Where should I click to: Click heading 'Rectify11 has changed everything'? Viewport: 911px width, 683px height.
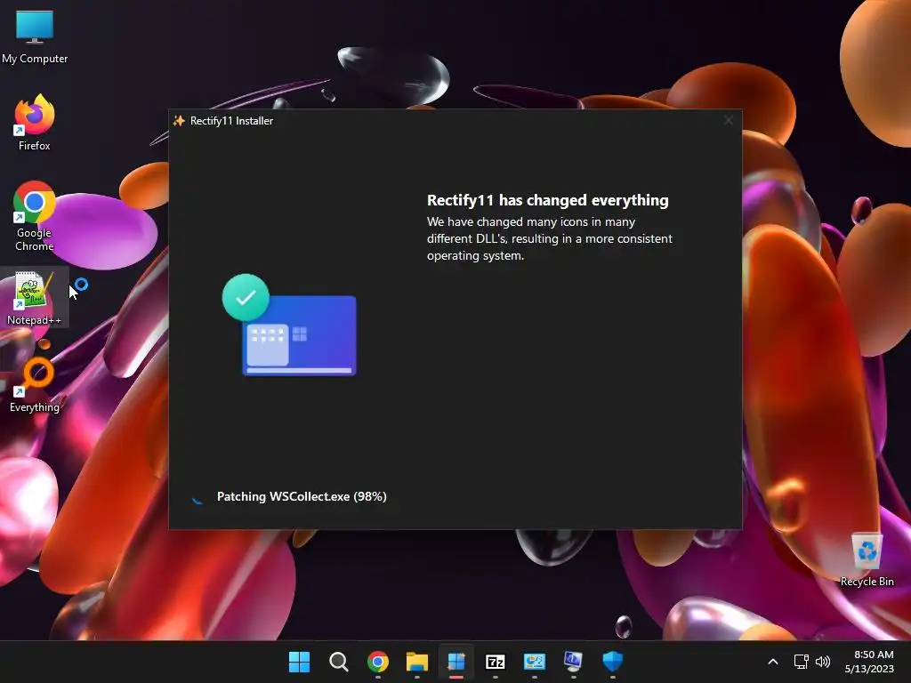click(x=548, y=200)
